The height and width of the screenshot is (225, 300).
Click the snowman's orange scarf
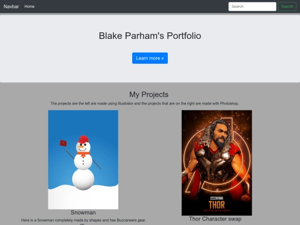pyautogui.click(x=83, y=154)
